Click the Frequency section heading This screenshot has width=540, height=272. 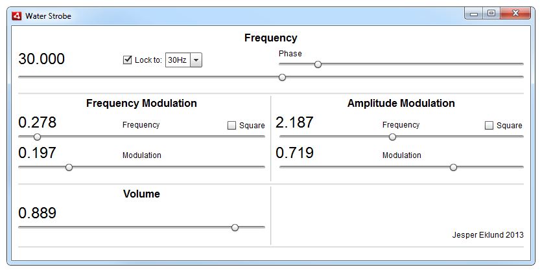click(x=271, y=38)
